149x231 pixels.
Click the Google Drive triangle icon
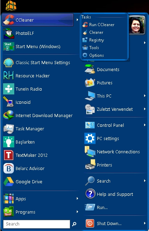point(9,182)
